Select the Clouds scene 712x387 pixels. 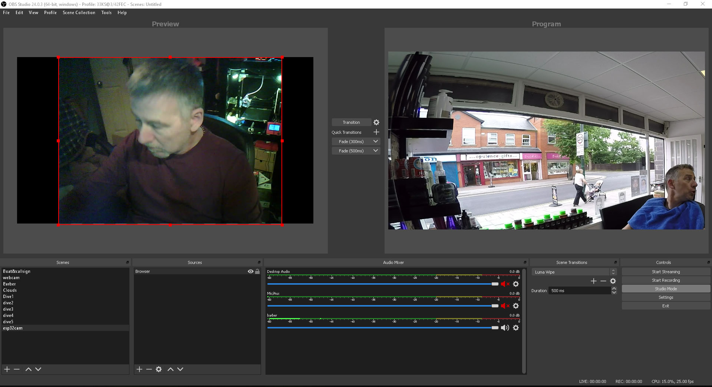click(x=65, y=290)
